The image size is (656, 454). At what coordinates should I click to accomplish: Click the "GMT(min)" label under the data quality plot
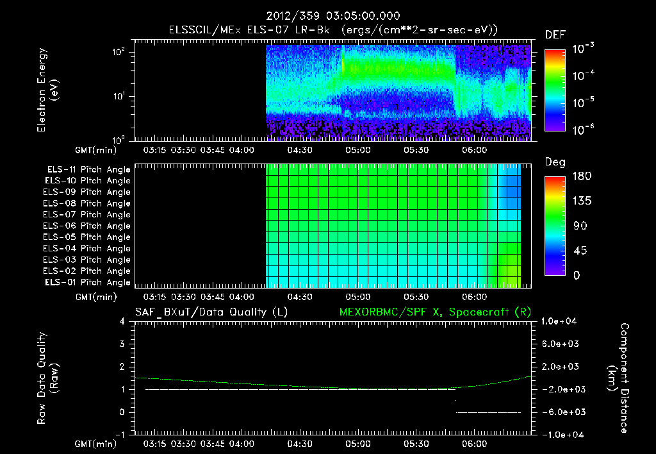click(96, 444)
